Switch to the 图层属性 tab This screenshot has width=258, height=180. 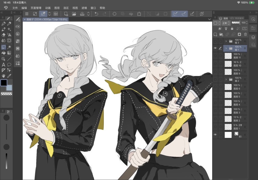point(239,18)
